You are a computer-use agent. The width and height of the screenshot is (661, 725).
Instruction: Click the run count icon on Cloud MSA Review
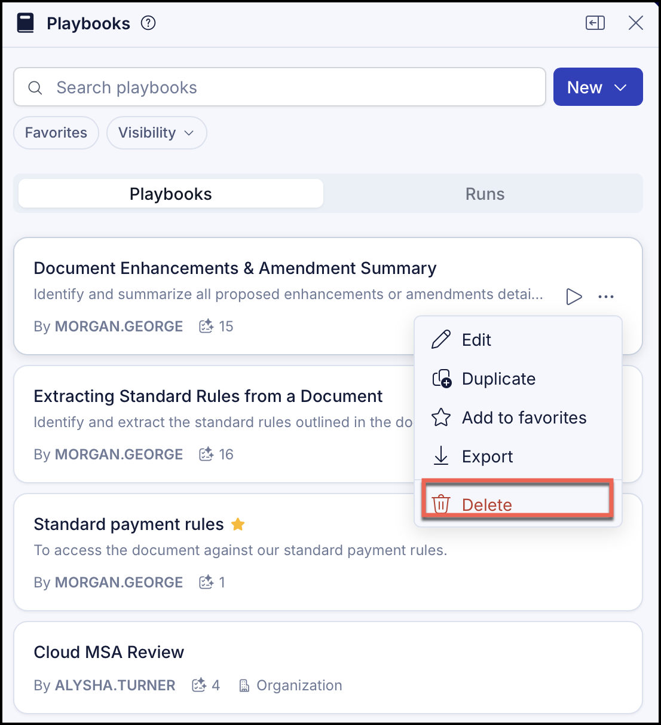pyautogui.click(x=199, y=685)
